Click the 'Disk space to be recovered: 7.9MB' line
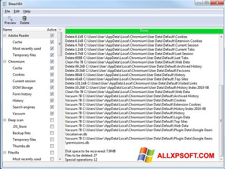The width and height of the screenshot is (225, 169). 90,151
